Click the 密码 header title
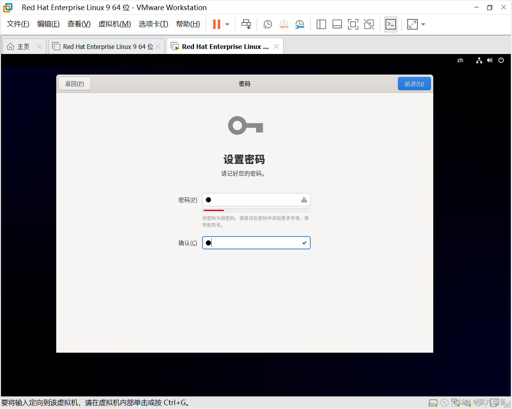This screenshot has height=409, width=512. 245,84
